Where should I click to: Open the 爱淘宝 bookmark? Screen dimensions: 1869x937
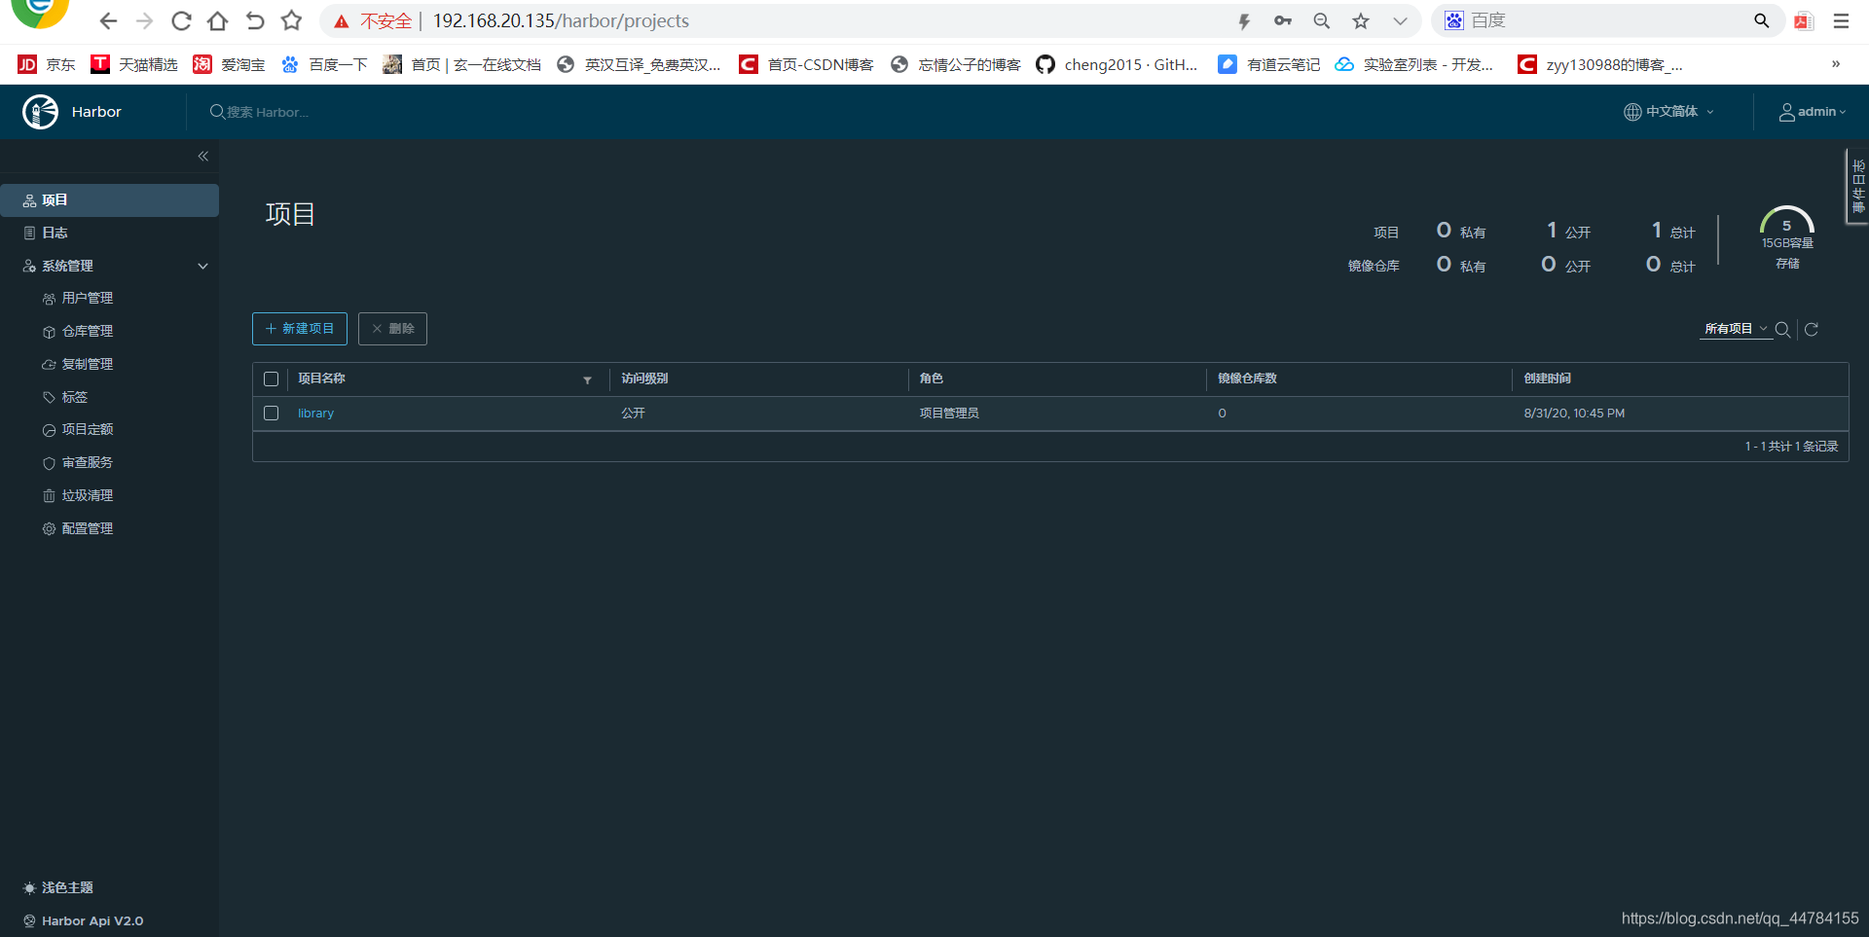(x=229, y=64)
